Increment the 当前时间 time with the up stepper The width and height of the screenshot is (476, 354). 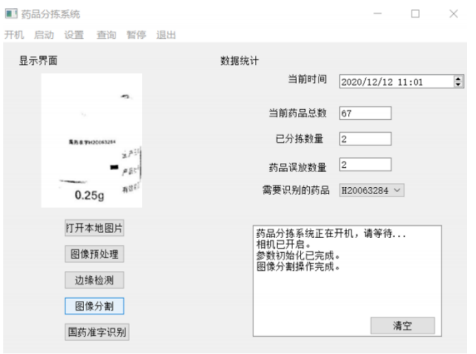[458, 78]
